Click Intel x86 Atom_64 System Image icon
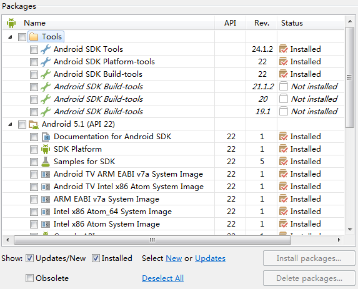 [x=46, y=212]
